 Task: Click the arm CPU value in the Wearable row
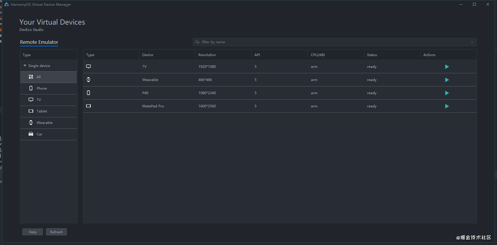[314, 80]
